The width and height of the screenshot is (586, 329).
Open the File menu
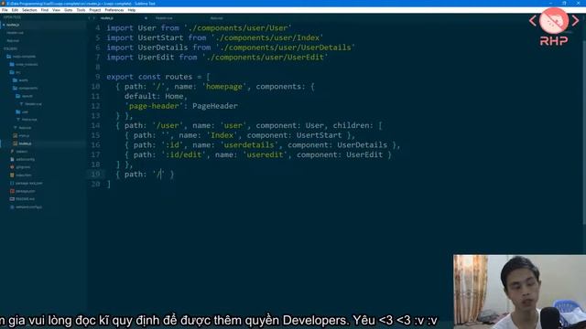(5, 10)
